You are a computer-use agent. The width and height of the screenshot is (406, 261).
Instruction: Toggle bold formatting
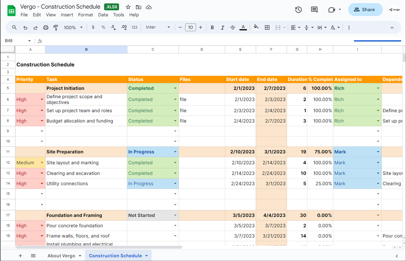point(212,27)
